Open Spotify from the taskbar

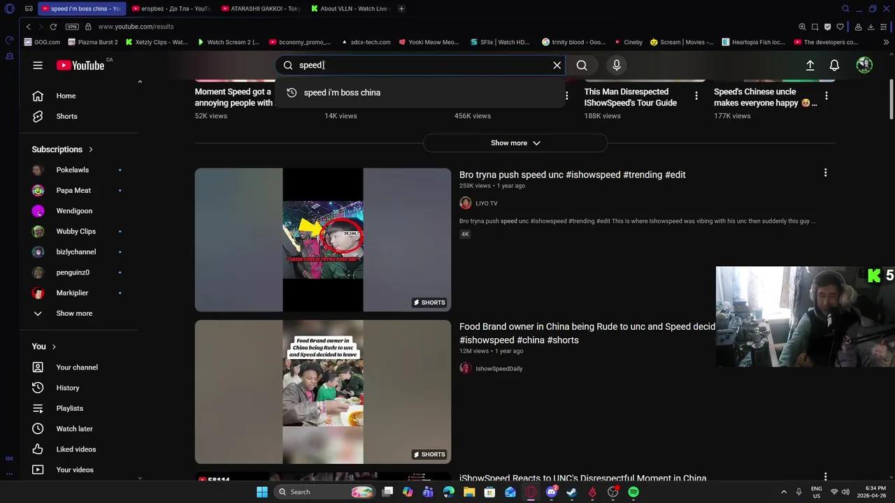point(633,492)
